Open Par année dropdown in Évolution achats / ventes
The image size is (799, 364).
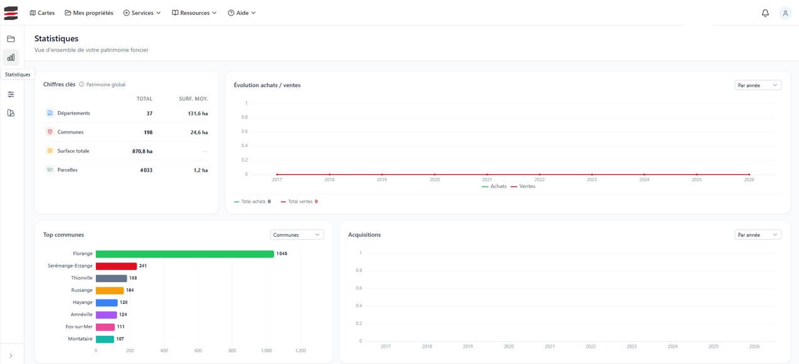pyautogui.click(x=758, y=85)
